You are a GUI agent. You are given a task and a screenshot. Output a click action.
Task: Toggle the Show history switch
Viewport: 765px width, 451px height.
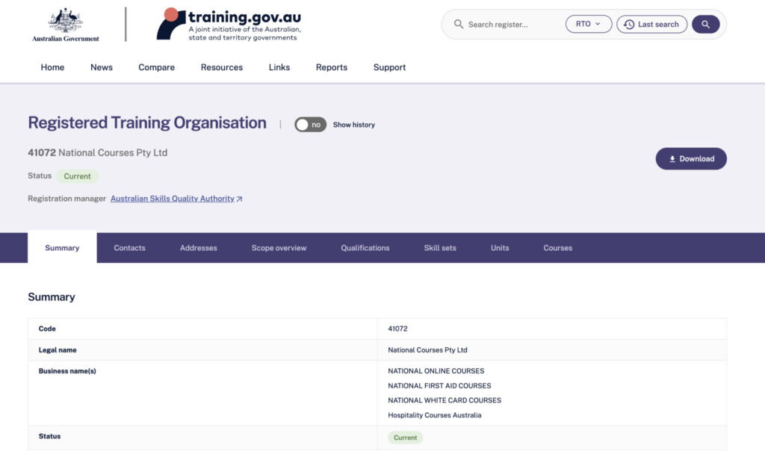[310, 125]
